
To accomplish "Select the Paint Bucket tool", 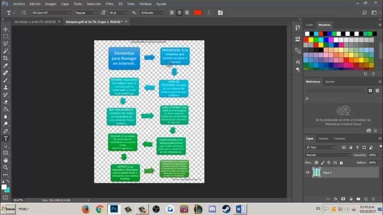I will 5,109.
